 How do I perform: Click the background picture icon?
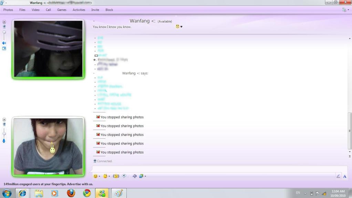(x=141, y=176)
